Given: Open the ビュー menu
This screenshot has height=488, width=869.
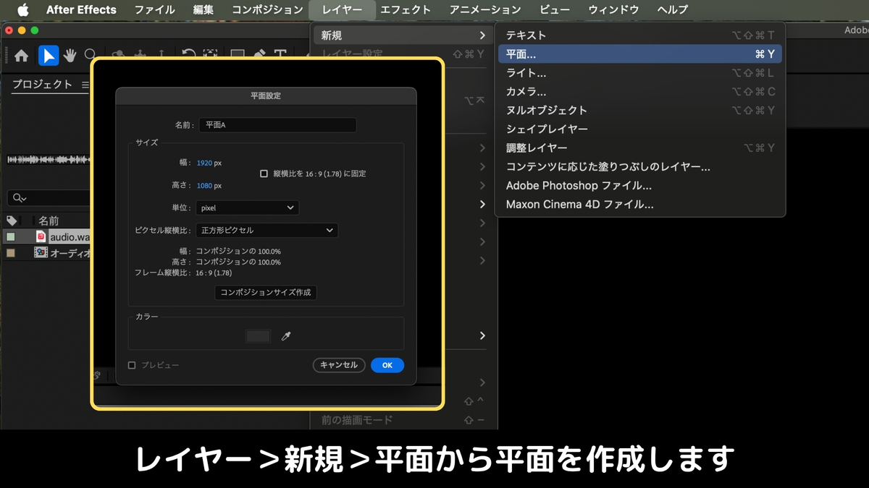Looking at the screenshot, I should tap(554, 9).
